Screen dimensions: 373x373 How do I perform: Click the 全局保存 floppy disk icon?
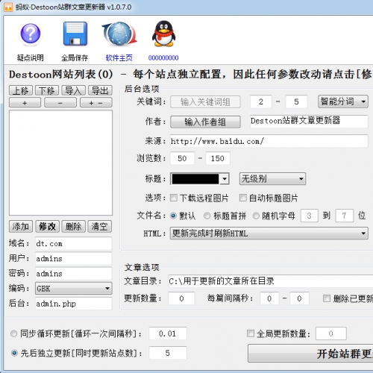point(75,34)
